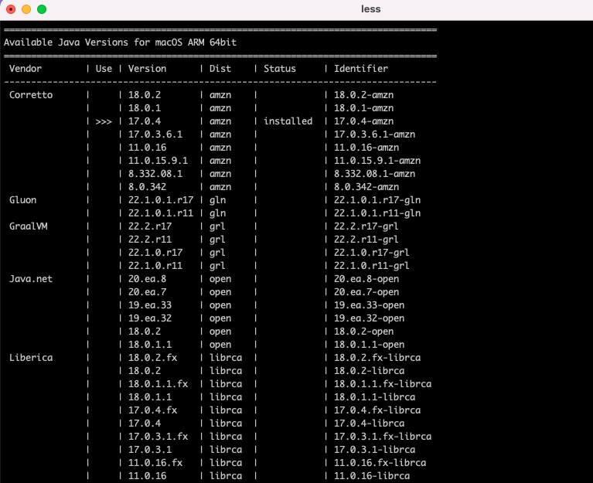593x483 pixels.
Task: Click the GraalVM vendor name
Action: [x=29, y=226]
